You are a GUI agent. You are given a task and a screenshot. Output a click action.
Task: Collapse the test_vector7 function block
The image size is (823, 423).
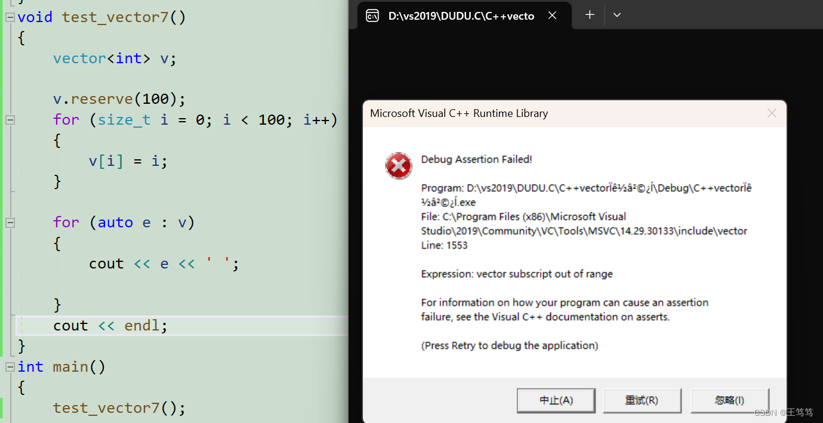(10, 17)
